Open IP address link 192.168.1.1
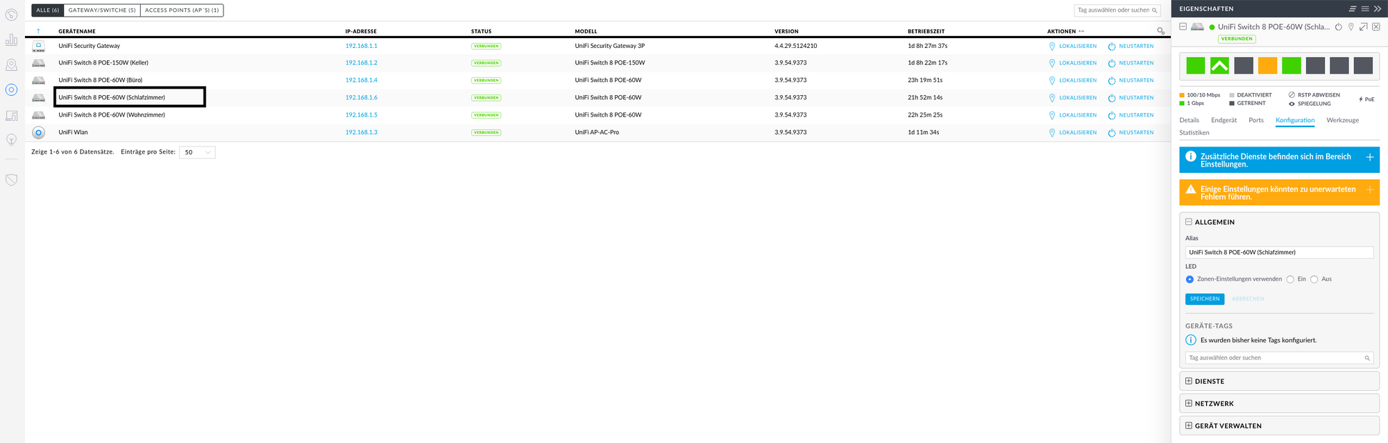Viewport: 1388px width, 443px height. pyautogui.click(x=362, y=46)
